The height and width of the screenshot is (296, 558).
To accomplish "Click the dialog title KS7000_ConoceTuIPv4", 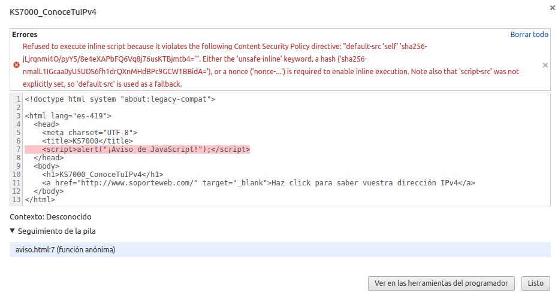I will (53, 12).
